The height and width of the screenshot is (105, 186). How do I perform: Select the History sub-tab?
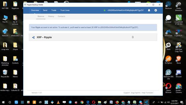[x=51, y=16]
